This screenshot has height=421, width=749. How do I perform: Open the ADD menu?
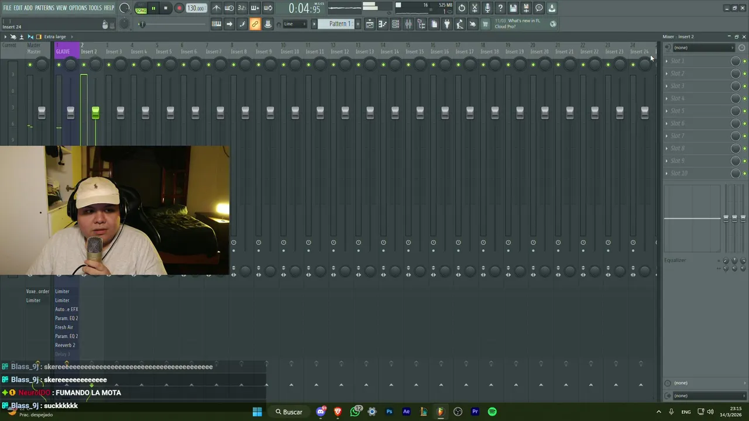29,8
